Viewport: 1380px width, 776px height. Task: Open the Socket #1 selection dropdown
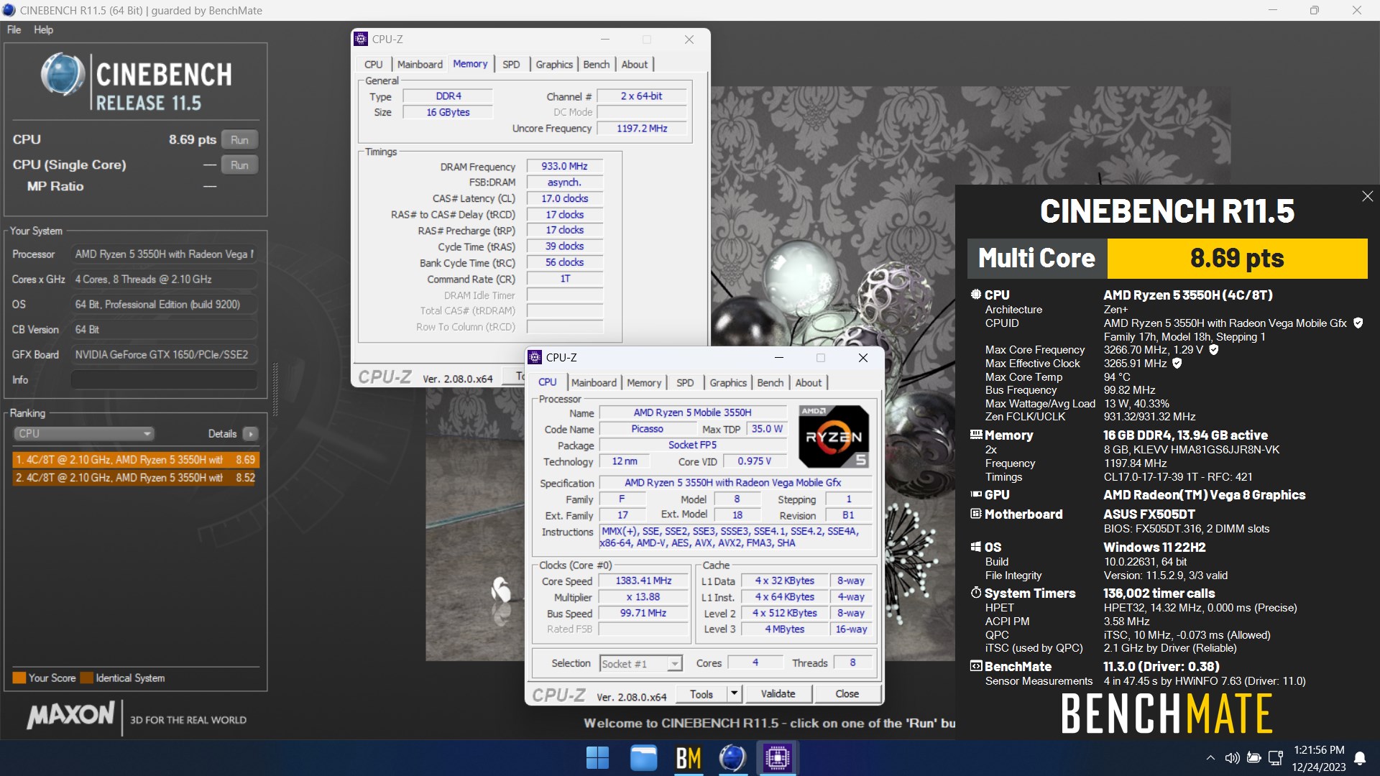pos(641,664)
